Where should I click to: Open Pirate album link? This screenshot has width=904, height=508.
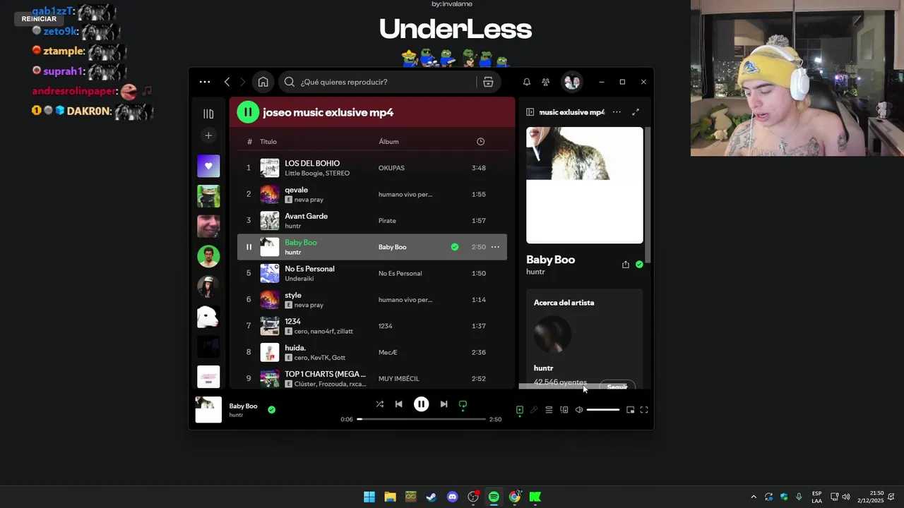click(x=387, y=221)
